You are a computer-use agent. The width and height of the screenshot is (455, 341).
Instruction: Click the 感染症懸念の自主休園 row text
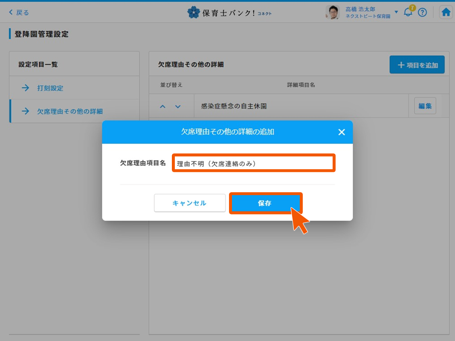click(234, 106)
